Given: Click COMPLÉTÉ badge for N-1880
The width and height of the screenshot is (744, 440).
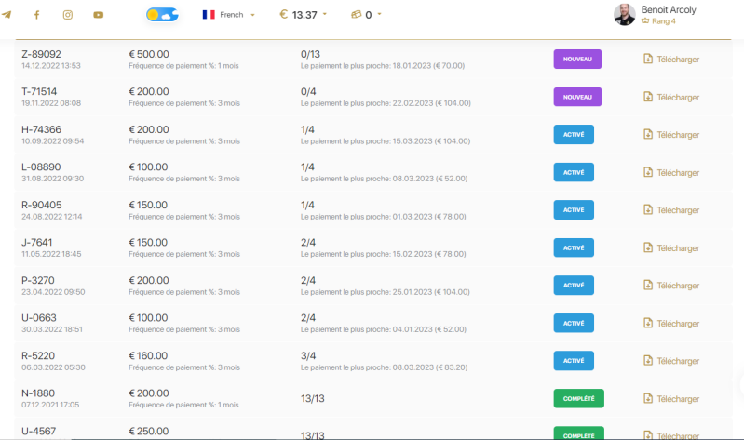Looking at the screenshot, I should [x=579, y=398].
